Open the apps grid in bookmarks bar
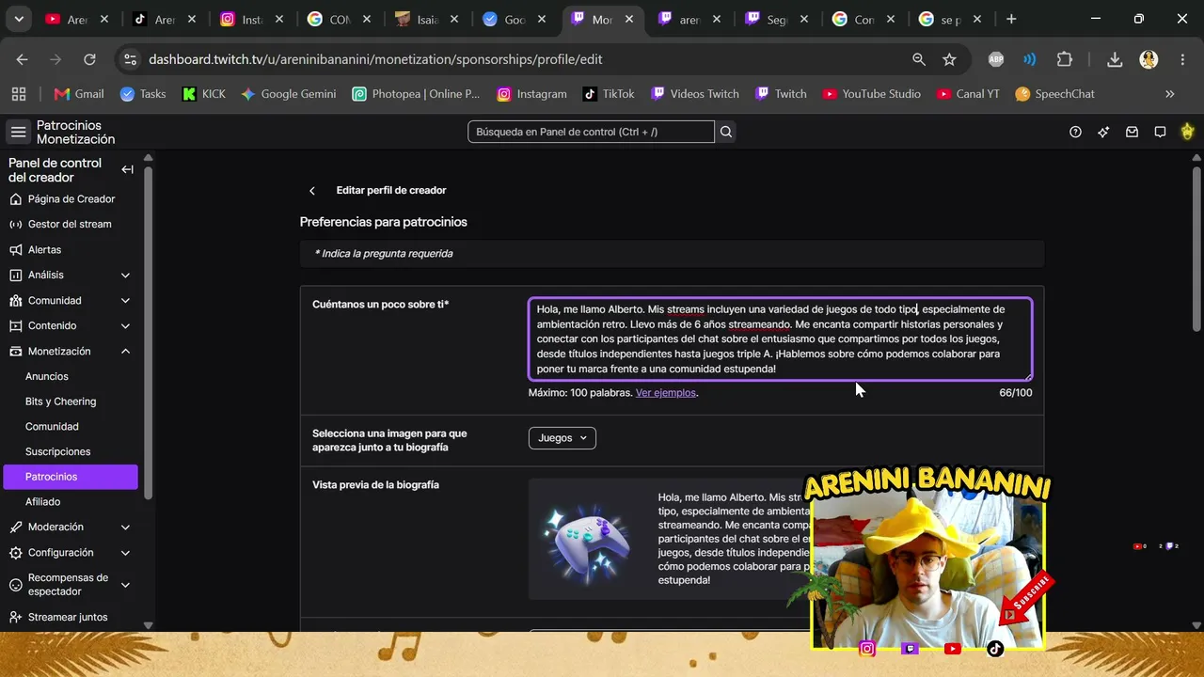Image resolution: width=1204 pixels, height=677 pixels. click(19, 94)
